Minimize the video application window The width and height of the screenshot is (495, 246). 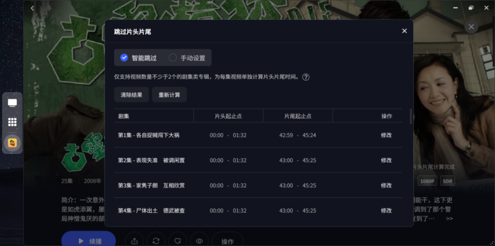pos(455,8)
